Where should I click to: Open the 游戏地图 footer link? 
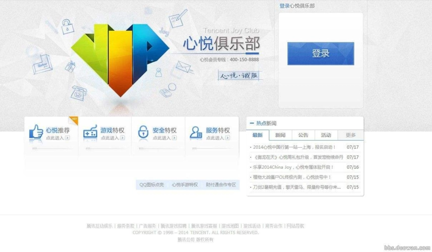click(230, 226)
